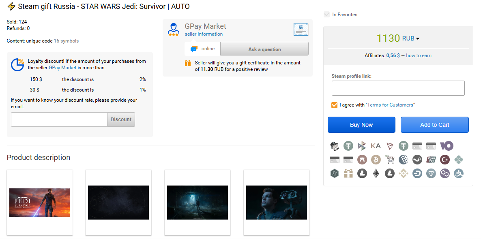
Task: Click the Buy Now button
Action: [361, 125]
